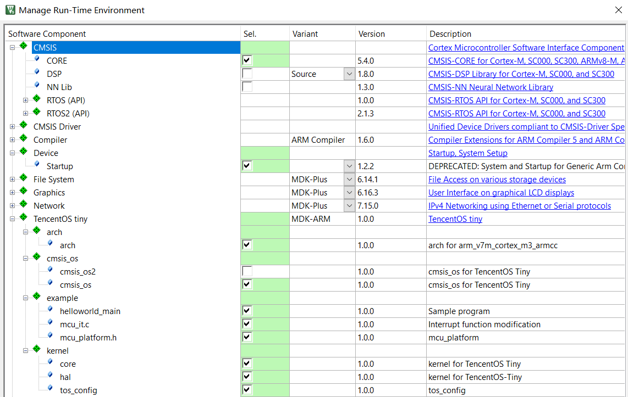This screenshot has width=628, height=397.
Task: Uncheck the kernel core checkbox
Action: tap(247, 364)
